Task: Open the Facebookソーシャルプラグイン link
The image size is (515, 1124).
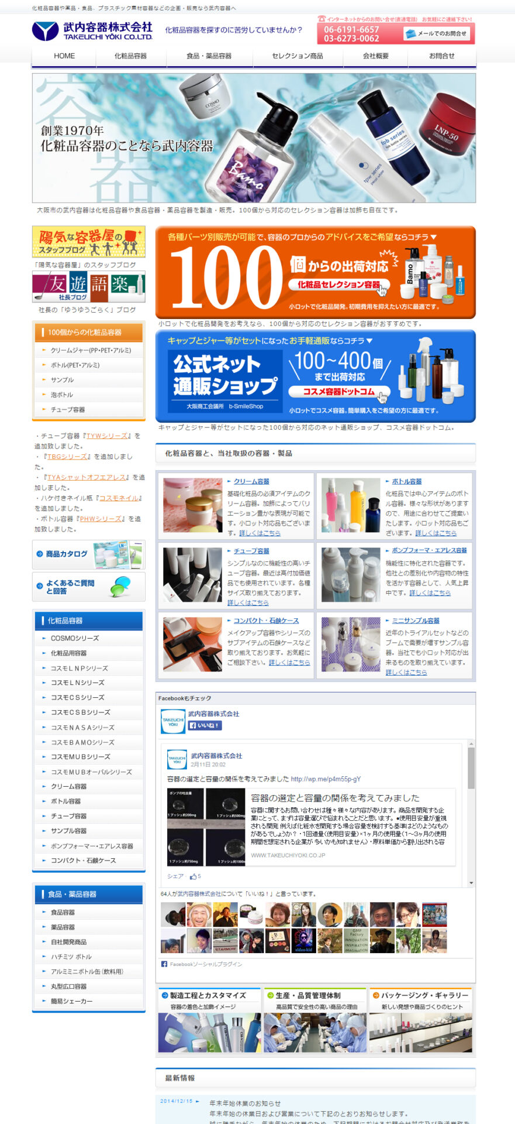Action: point(206,964)
